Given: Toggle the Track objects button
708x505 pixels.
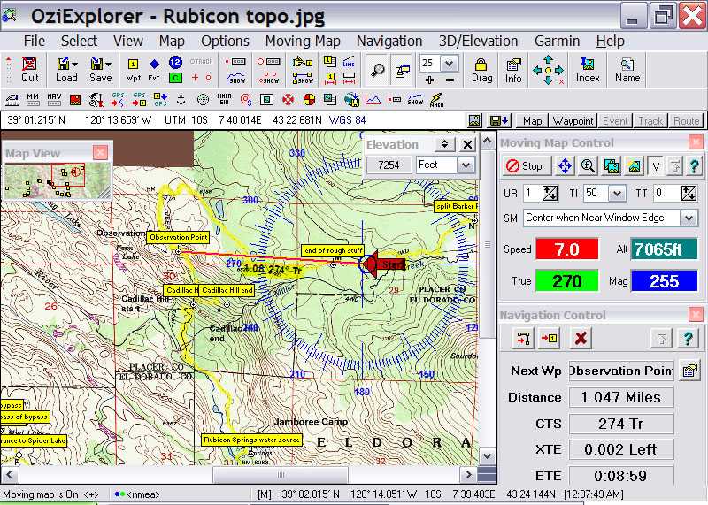Looking at the screenshot, I should 650,121.
